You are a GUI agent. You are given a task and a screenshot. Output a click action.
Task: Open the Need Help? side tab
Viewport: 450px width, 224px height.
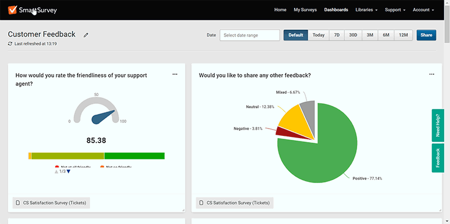pyautogui.click(x=438, y=125)
